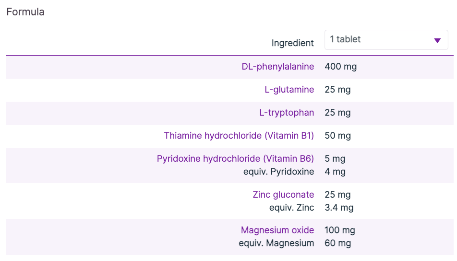Click the equiv. Magnesium label

point(276,243)
